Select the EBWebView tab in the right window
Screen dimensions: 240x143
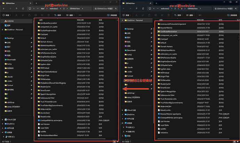[136, 3]
